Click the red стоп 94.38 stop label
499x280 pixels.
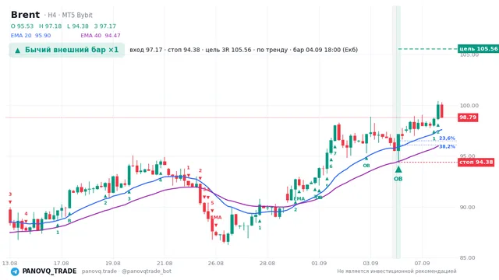476,163
